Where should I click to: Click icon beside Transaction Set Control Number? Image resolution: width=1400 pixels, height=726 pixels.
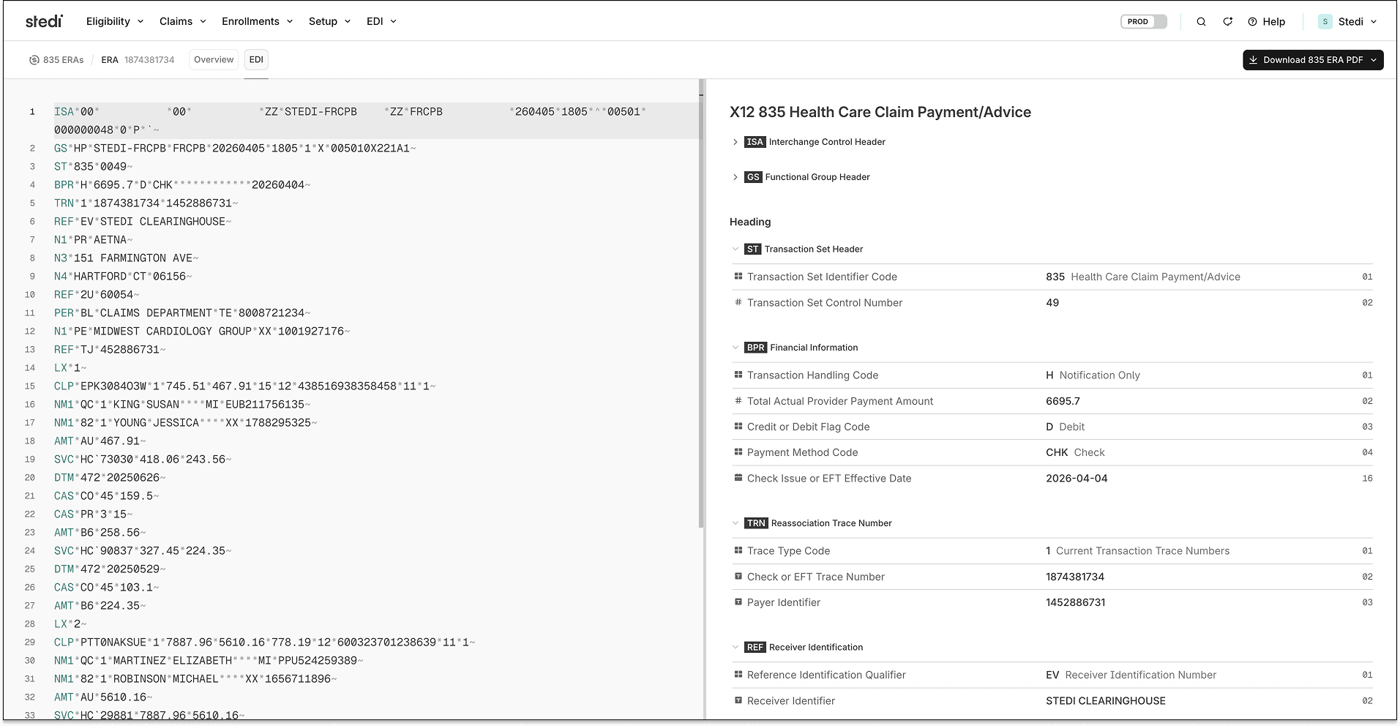pyautogui.click(x=738, y=302)
